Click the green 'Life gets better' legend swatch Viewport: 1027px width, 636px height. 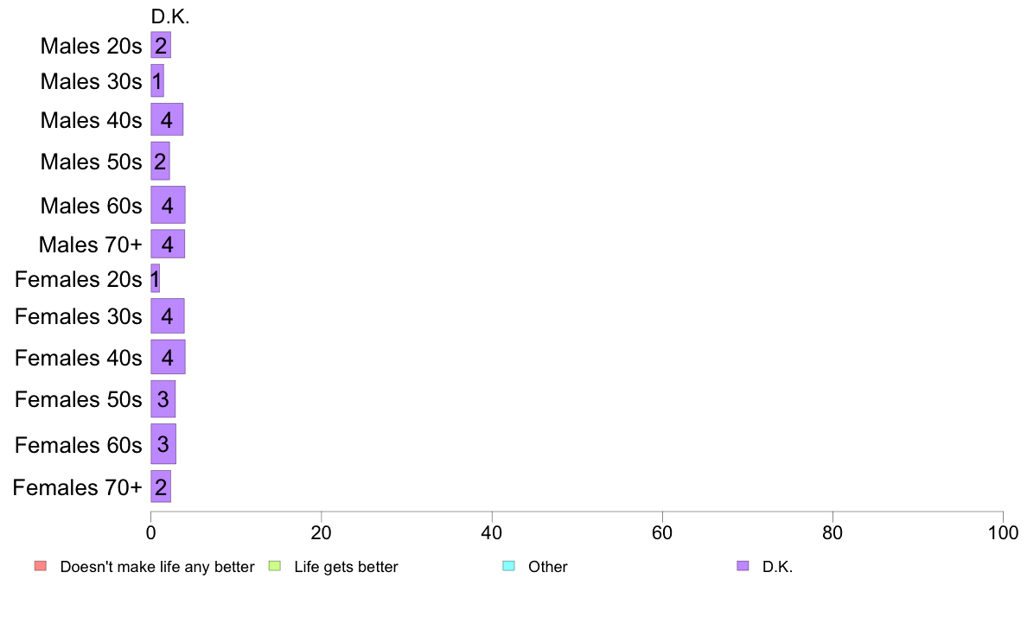click(x=274, y=566)
